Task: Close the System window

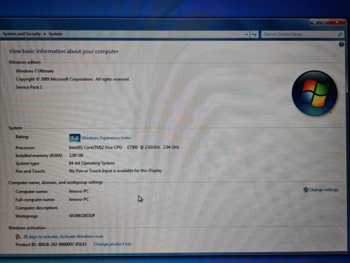Action: (337, 22)
